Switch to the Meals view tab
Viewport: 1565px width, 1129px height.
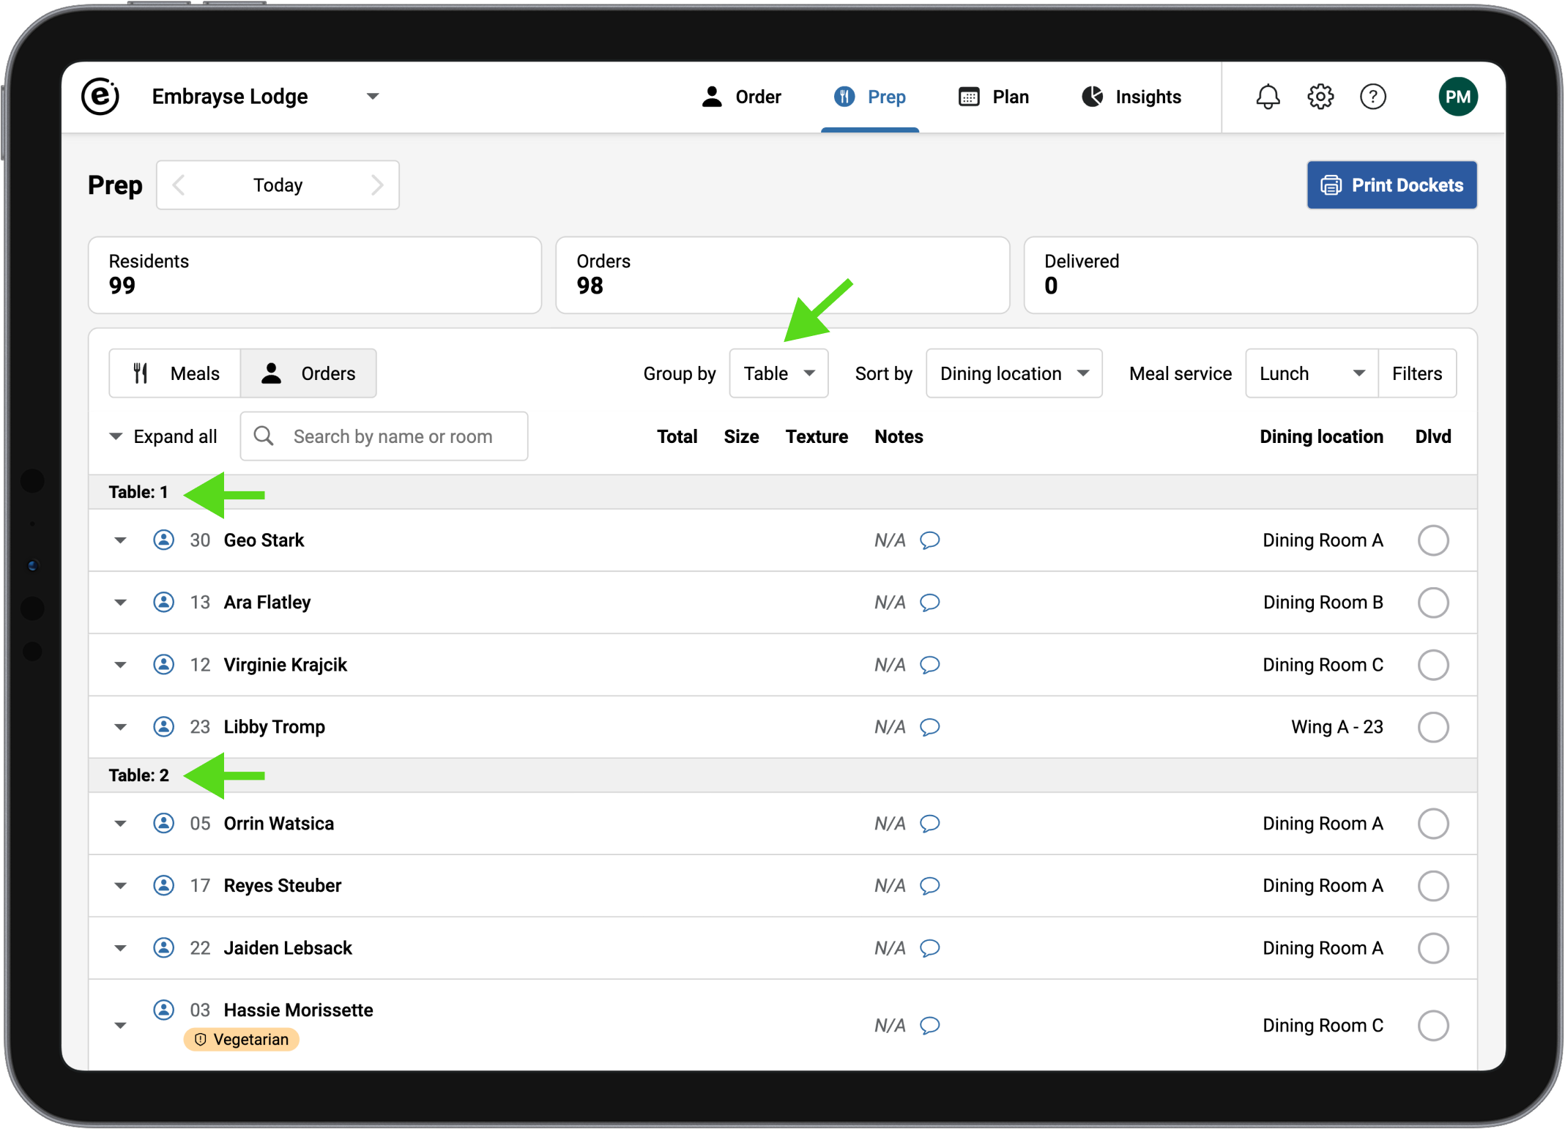[x=176, y=373]
